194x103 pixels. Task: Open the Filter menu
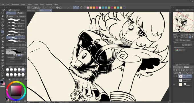42,4
